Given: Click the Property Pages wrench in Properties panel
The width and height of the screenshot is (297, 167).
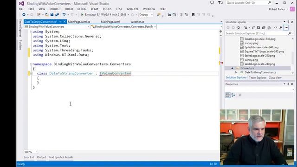Looking at the screenshot, I should pyautogui.click(x=240, y=95).
